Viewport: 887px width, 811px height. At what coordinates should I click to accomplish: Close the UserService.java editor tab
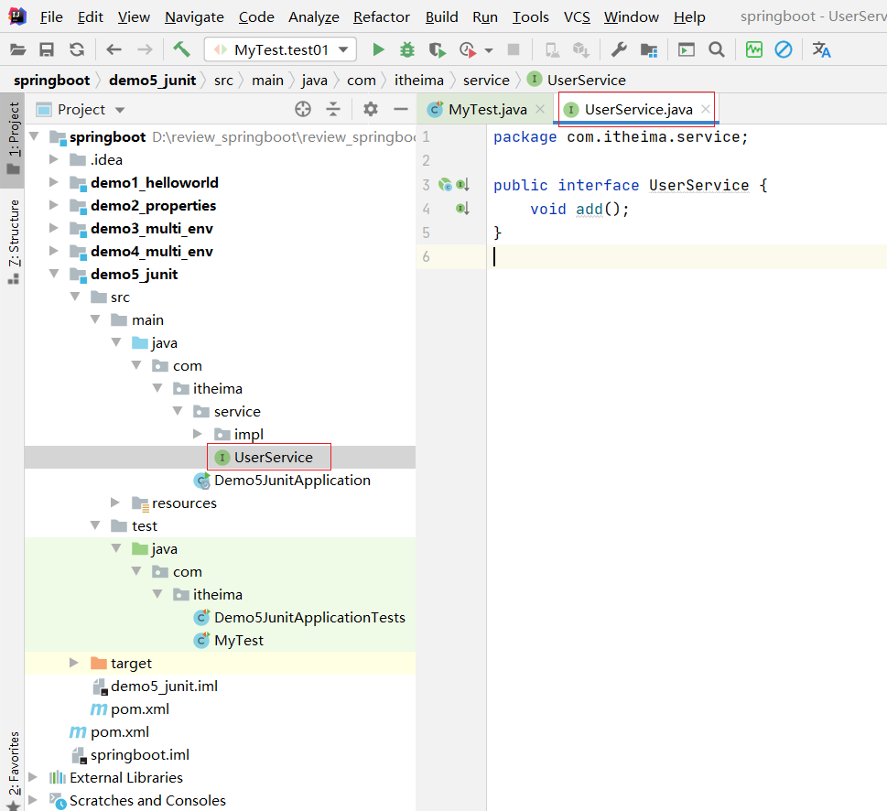coord(706,110)
